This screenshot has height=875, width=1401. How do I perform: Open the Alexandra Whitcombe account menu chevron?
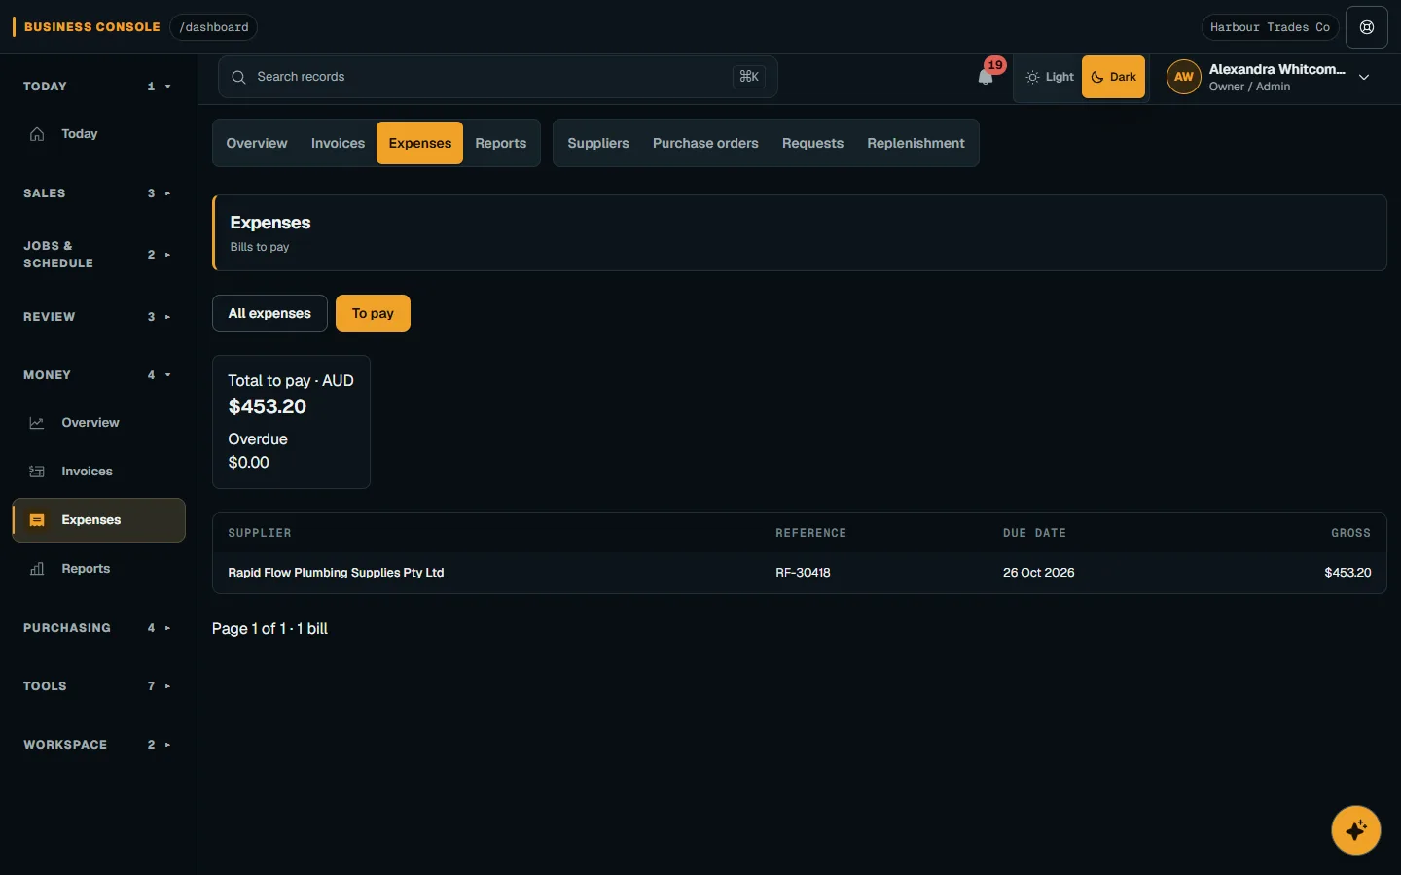(x=1364, y=77)
